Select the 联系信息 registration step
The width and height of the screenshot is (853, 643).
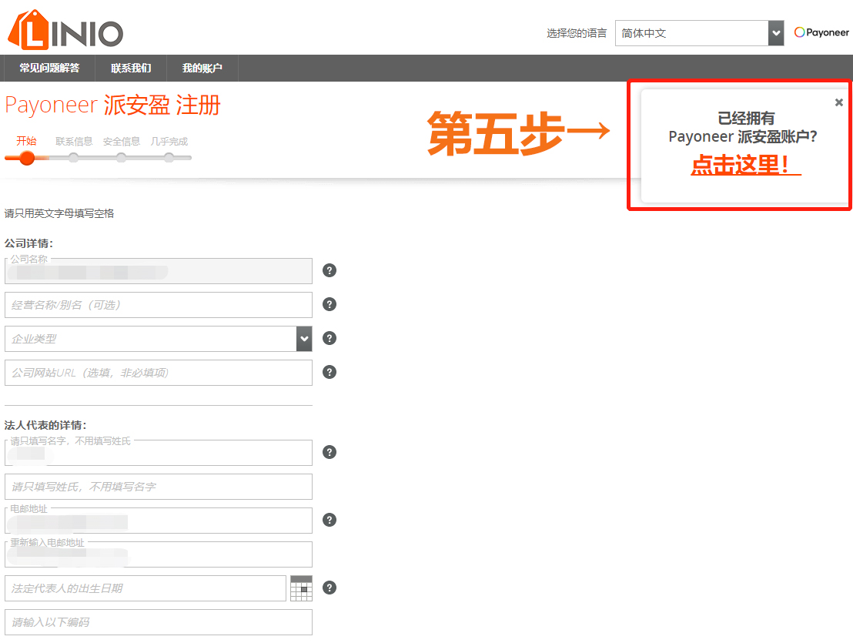coord(74,142)
